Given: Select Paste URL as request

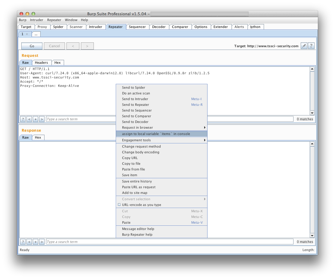Looking at the screenshot, I should click(x=161, y=187).
